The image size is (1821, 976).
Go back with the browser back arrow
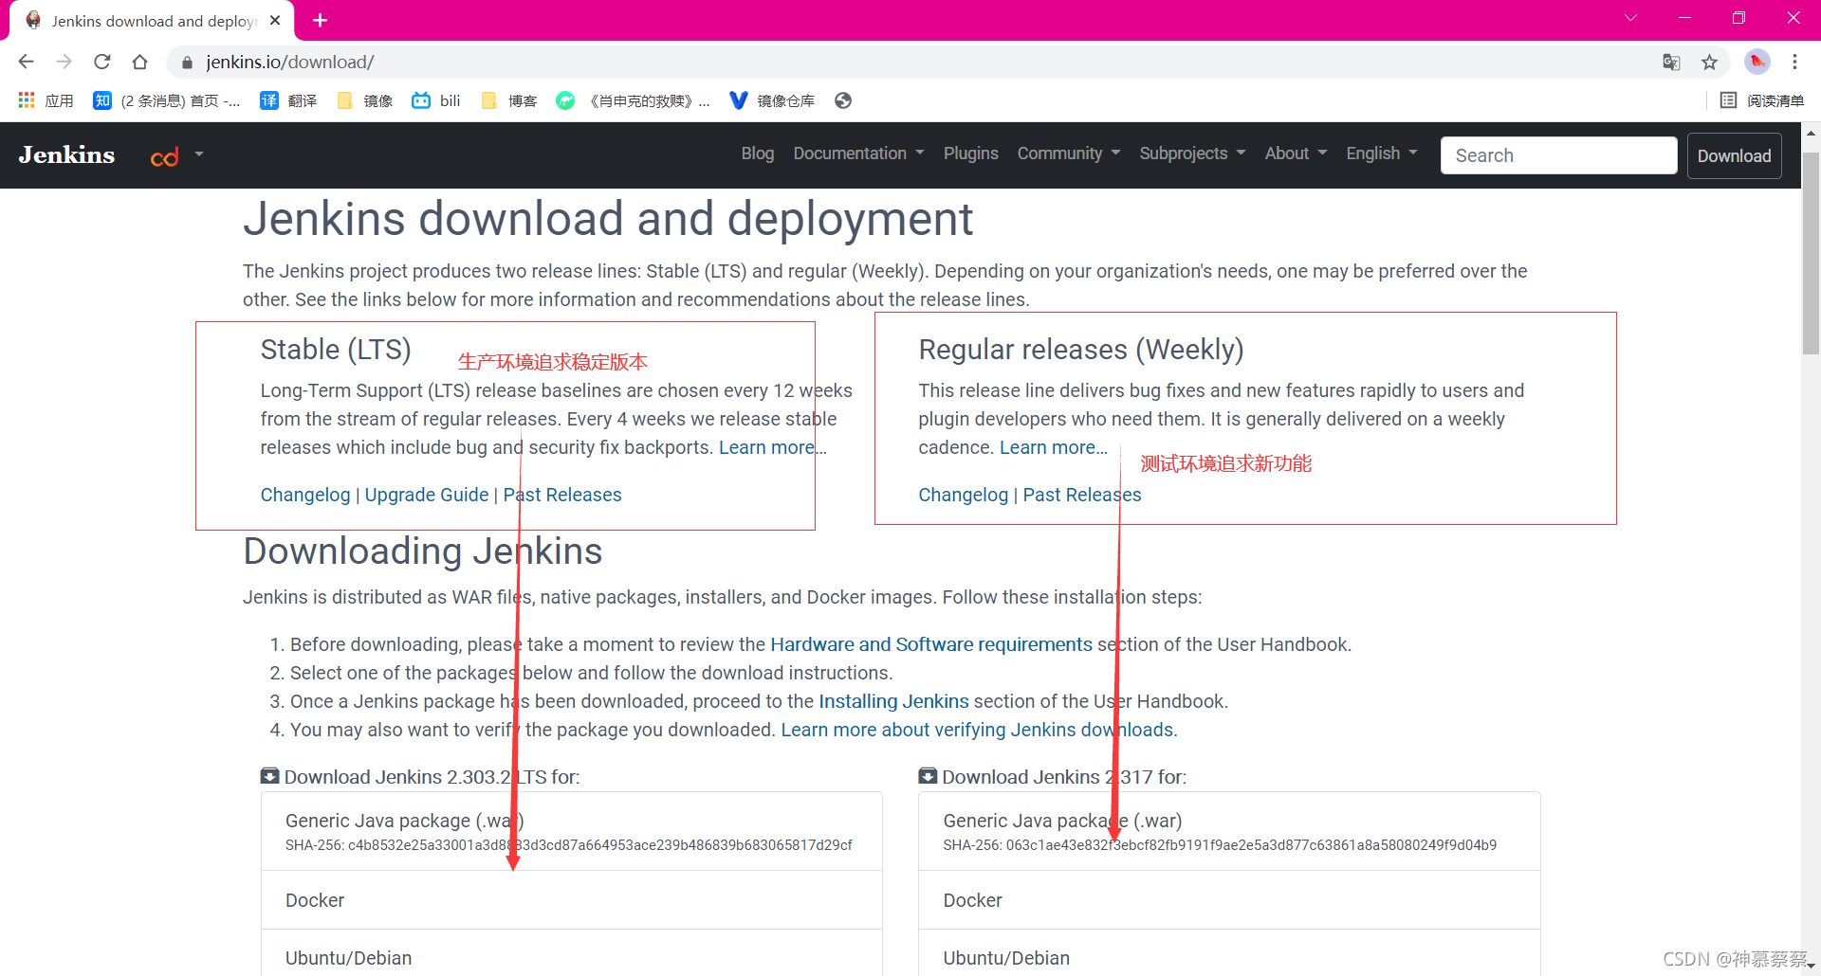click(26, 62)
